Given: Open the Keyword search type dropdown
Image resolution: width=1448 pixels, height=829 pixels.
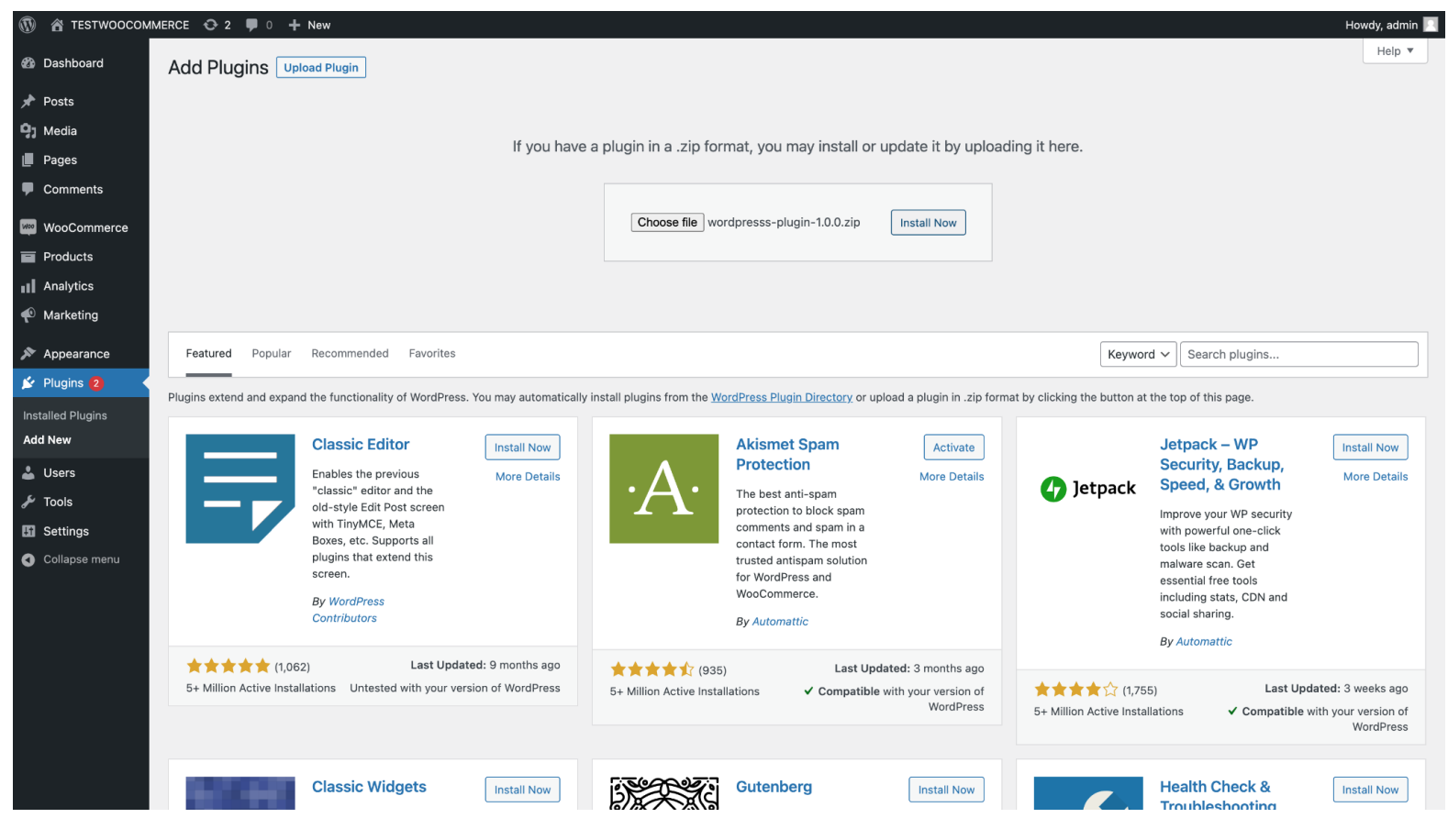Looking at the screenshot, I should click(x=1138, y=355).
